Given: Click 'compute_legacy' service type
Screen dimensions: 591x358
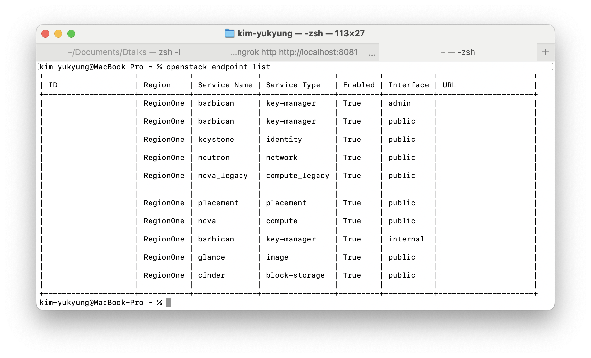Looking at the screenshot, I should point(297,176).
